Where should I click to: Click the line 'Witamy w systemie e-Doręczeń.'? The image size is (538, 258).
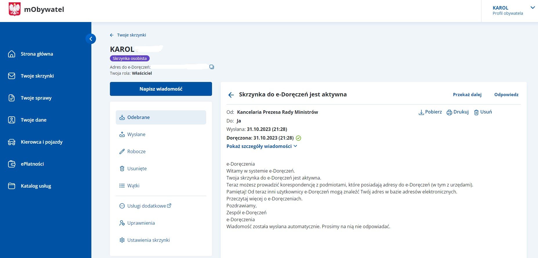261,171
